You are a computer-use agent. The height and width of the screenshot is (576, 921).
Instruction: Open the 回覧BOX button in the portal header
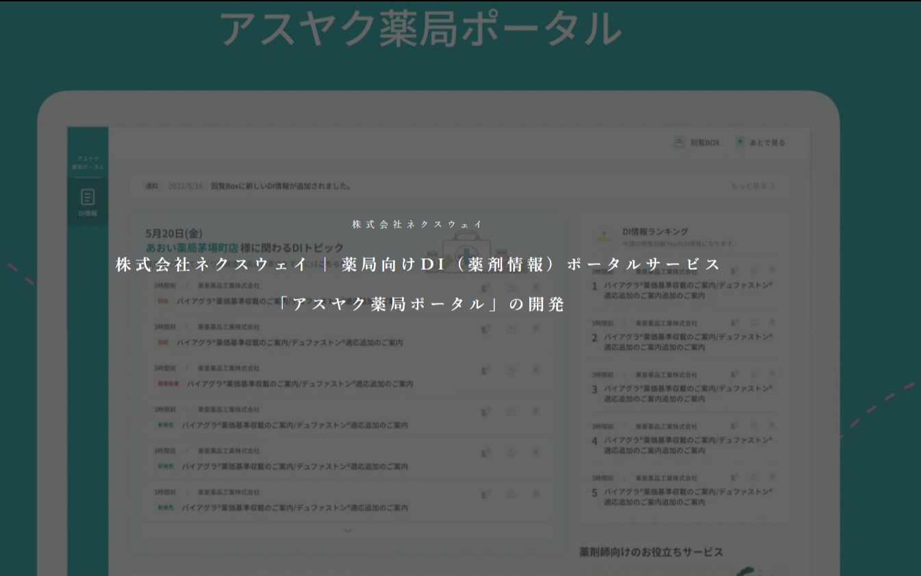click(x=696, y=142)
